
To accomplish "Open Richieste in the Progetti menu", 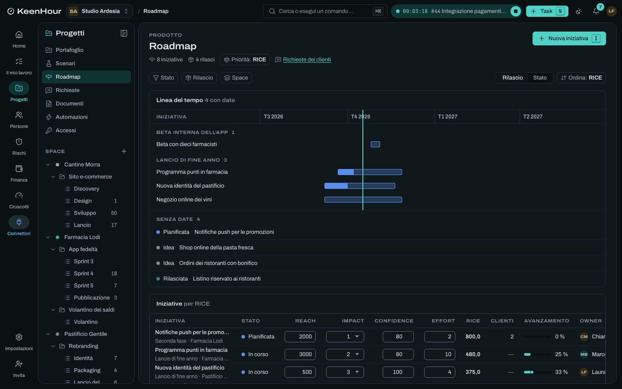I will point(86,90).
